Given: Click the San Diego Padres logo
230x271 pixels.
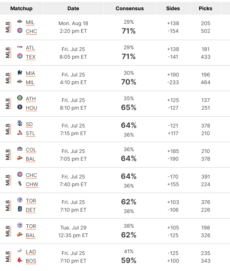Looking at the screenshot, I should [20, 123].
